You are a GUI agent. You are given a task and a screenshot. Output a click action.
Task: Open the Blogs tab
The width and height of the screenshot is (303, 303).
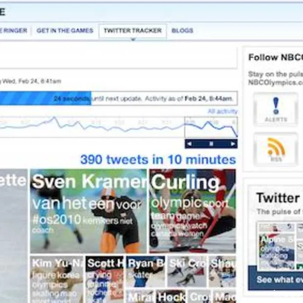pos(182,30)
